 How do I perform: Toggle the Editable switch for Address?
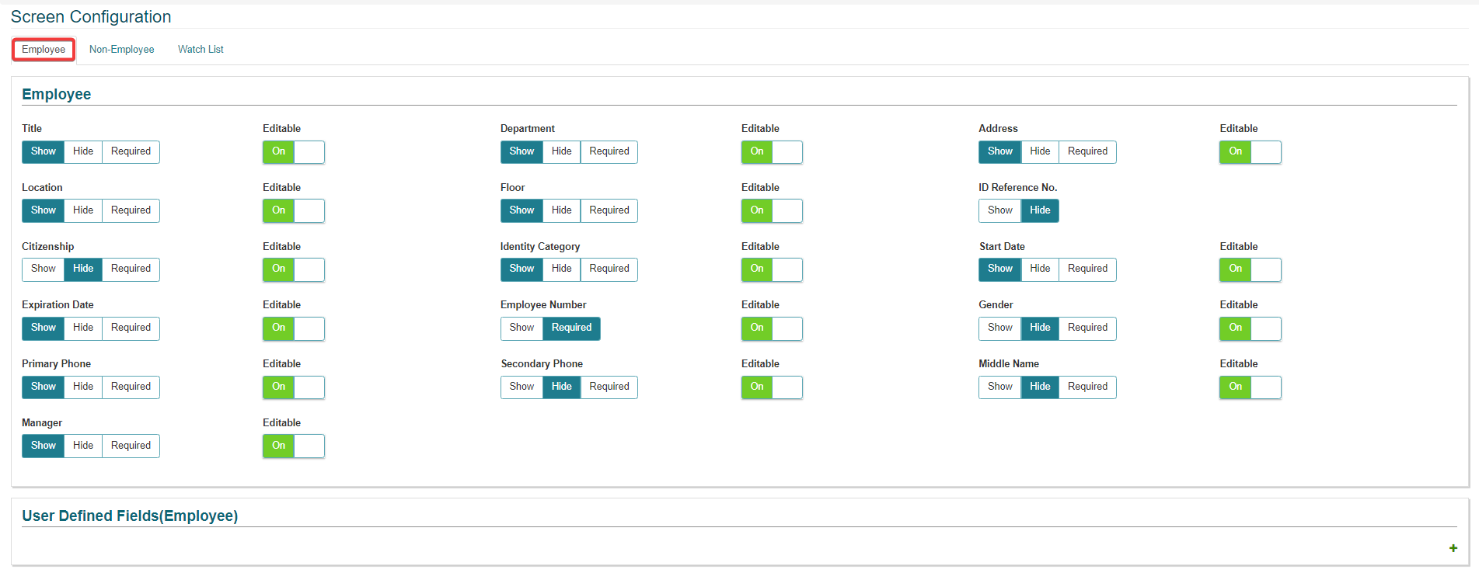coord(1250,152)
